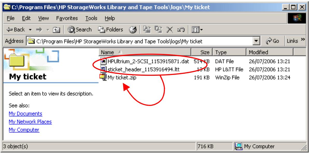Open the Favorites menu
309x153 pixels.
[67, 18]
